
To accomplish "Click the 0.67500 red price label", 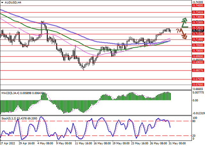I will coord(199,79).
